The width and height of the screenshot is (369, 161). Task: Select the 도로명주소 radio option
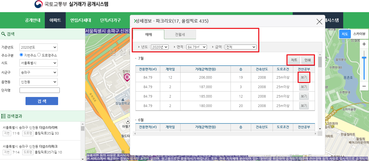pyautogui.click(x=39, y=55)
